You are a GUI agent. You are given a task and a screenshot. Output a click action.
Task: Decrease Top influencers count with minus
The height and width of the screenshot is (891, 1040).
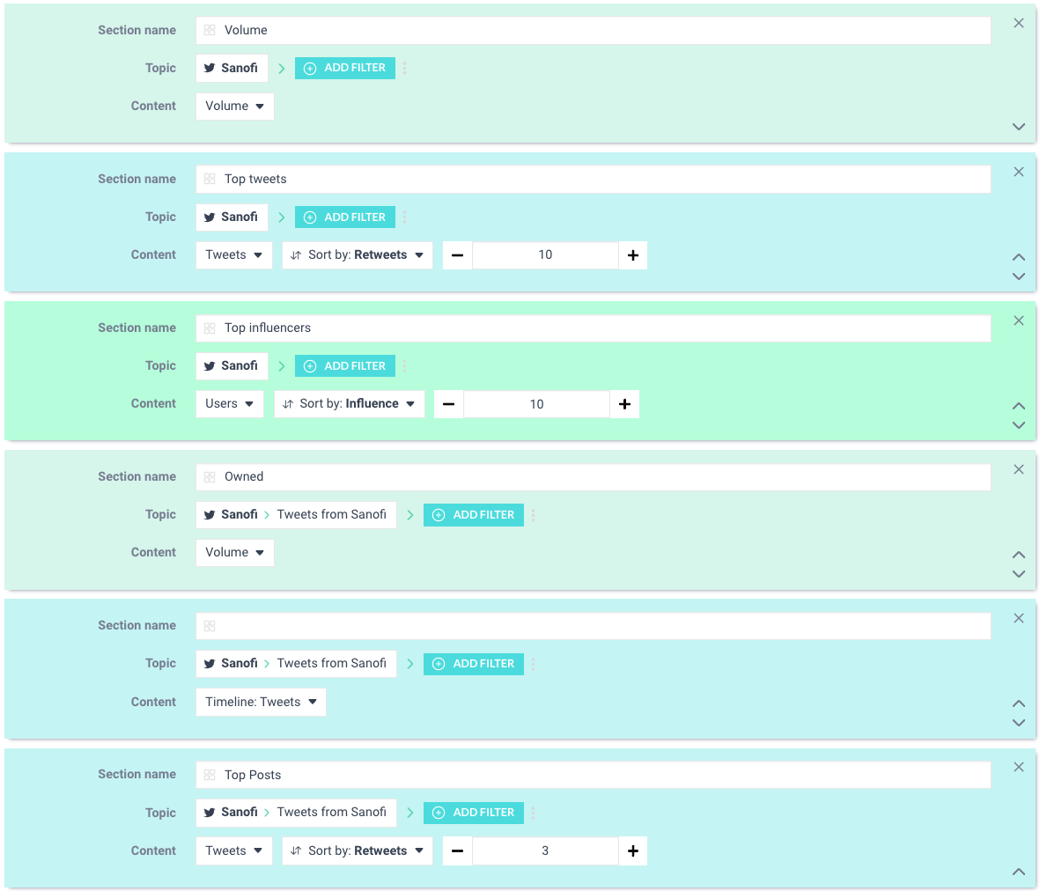pyautogui.click(x=448, y=404)
